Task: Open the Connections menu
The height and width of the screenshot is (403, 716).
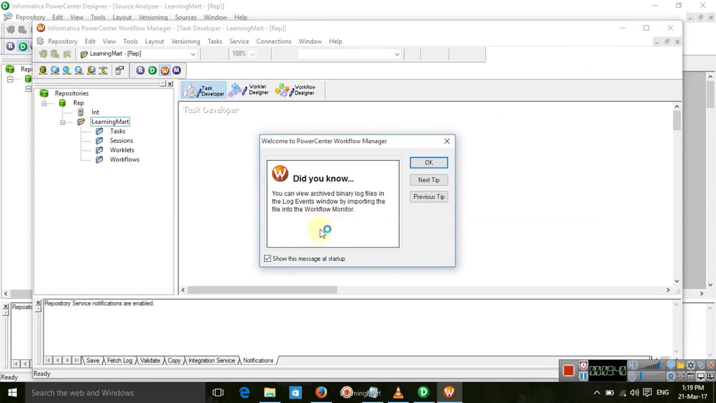Action: tap(274, 41)
